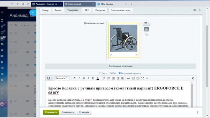210x118 pixels.
Task: Click the Сохранить button
Action: pyautogui.click(x=51, y=112)
